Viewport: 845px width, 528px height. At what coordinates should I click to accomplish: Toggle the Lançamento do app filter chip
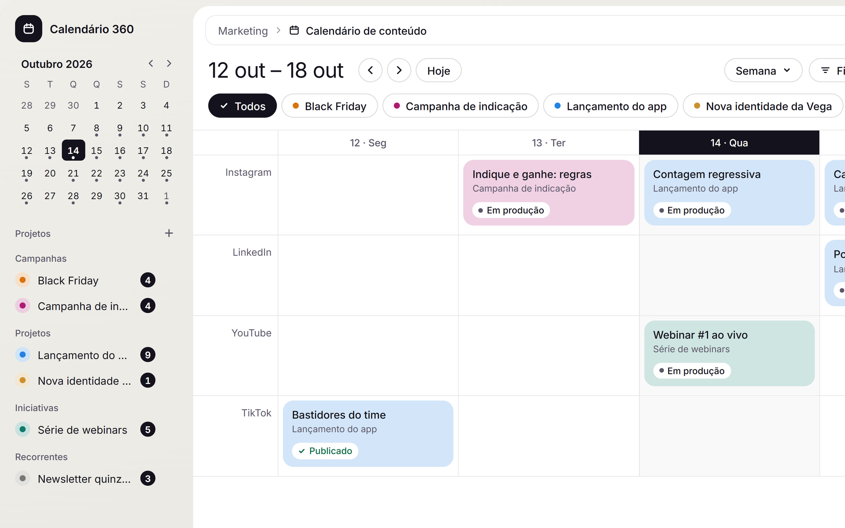coord(610,106)
